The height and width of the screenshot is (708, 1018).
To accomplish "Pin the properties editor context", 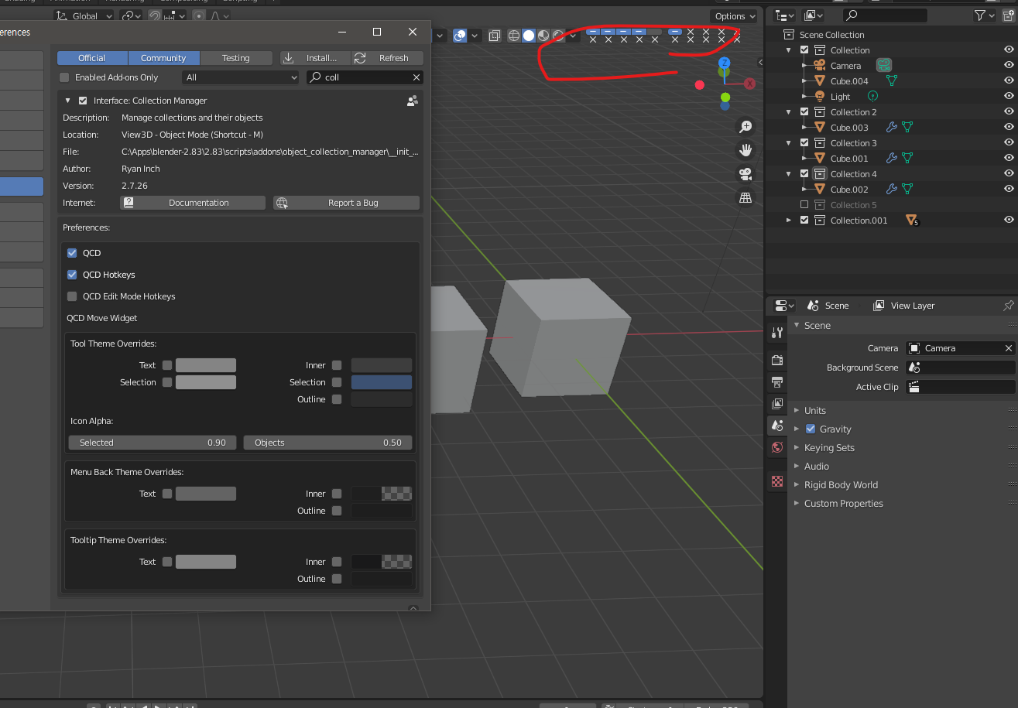I will pos(1008,306).
